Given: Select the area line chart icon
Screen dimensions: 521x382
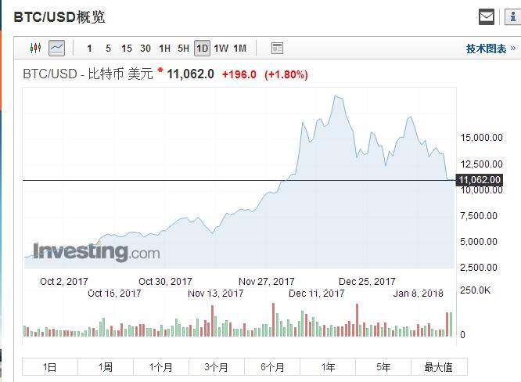Looking at the screenshot, I should (x=56, y=49).
